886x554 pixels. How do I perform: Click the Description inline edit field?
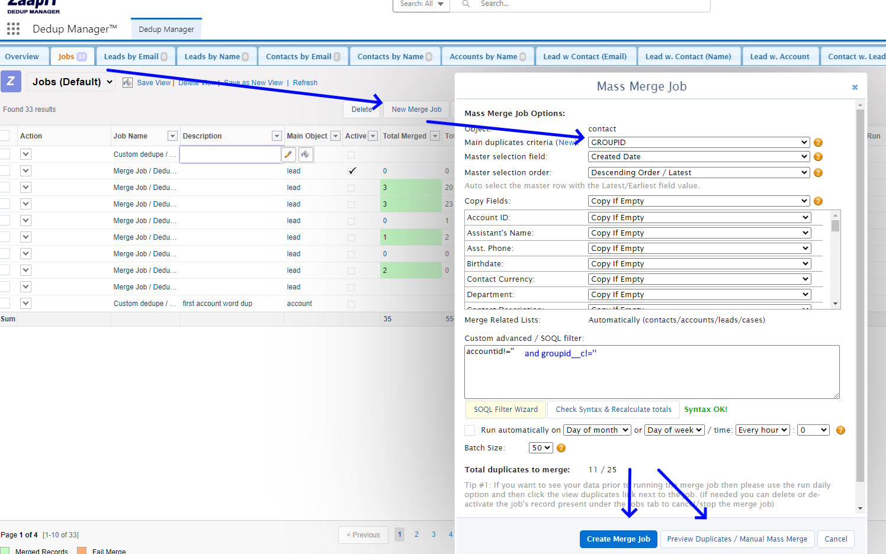point(230,154)
